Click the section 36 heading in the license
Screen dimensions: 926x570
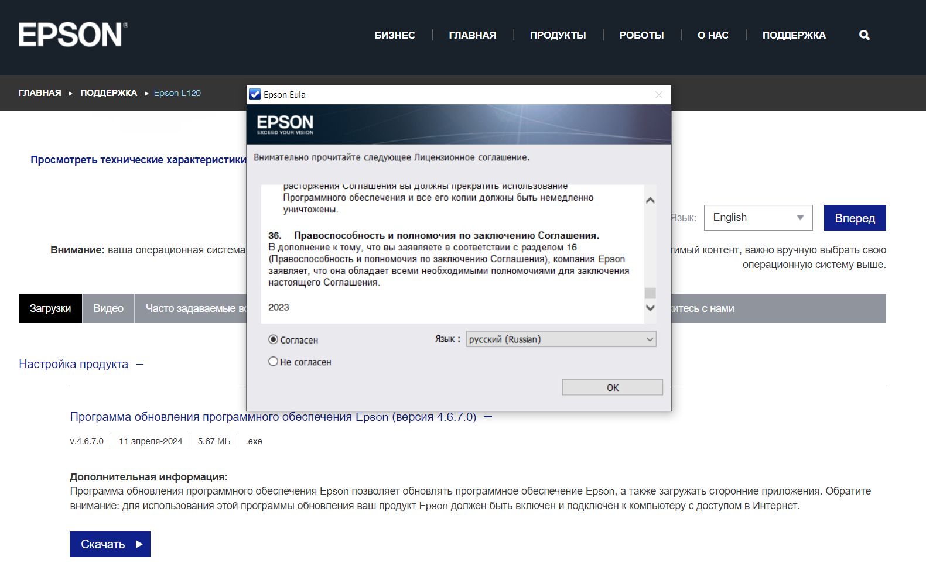[434, 235]
